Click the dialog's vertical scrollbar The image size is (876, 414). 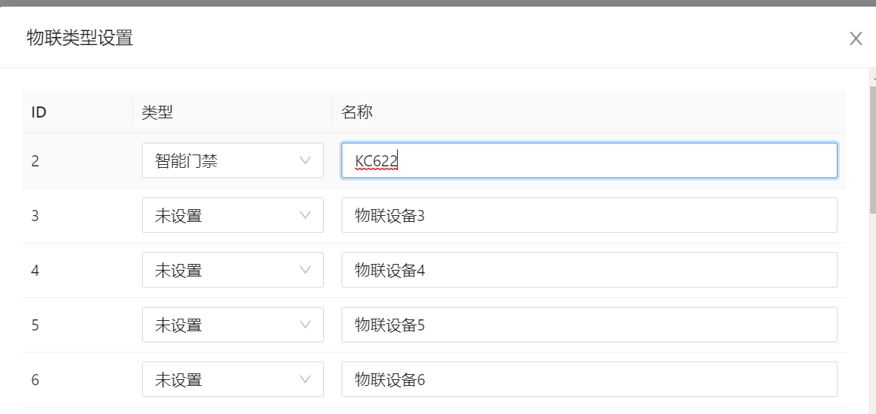[872, 148]
